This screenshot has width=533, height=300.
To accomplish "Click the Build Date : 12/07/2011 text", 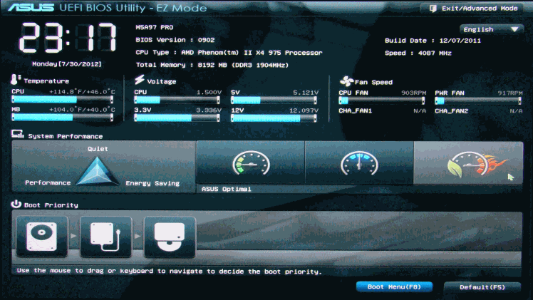I will (x=433, y=41).
